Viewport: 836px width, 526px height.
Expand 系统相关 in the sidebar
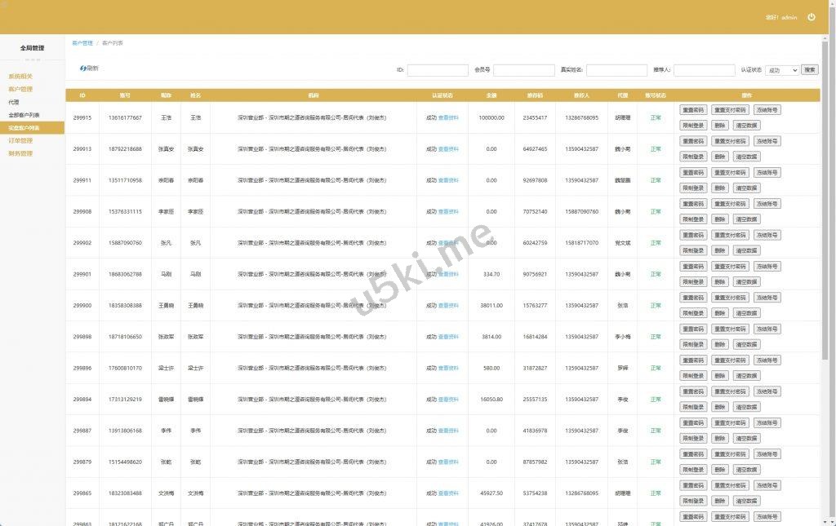(20, 77)
